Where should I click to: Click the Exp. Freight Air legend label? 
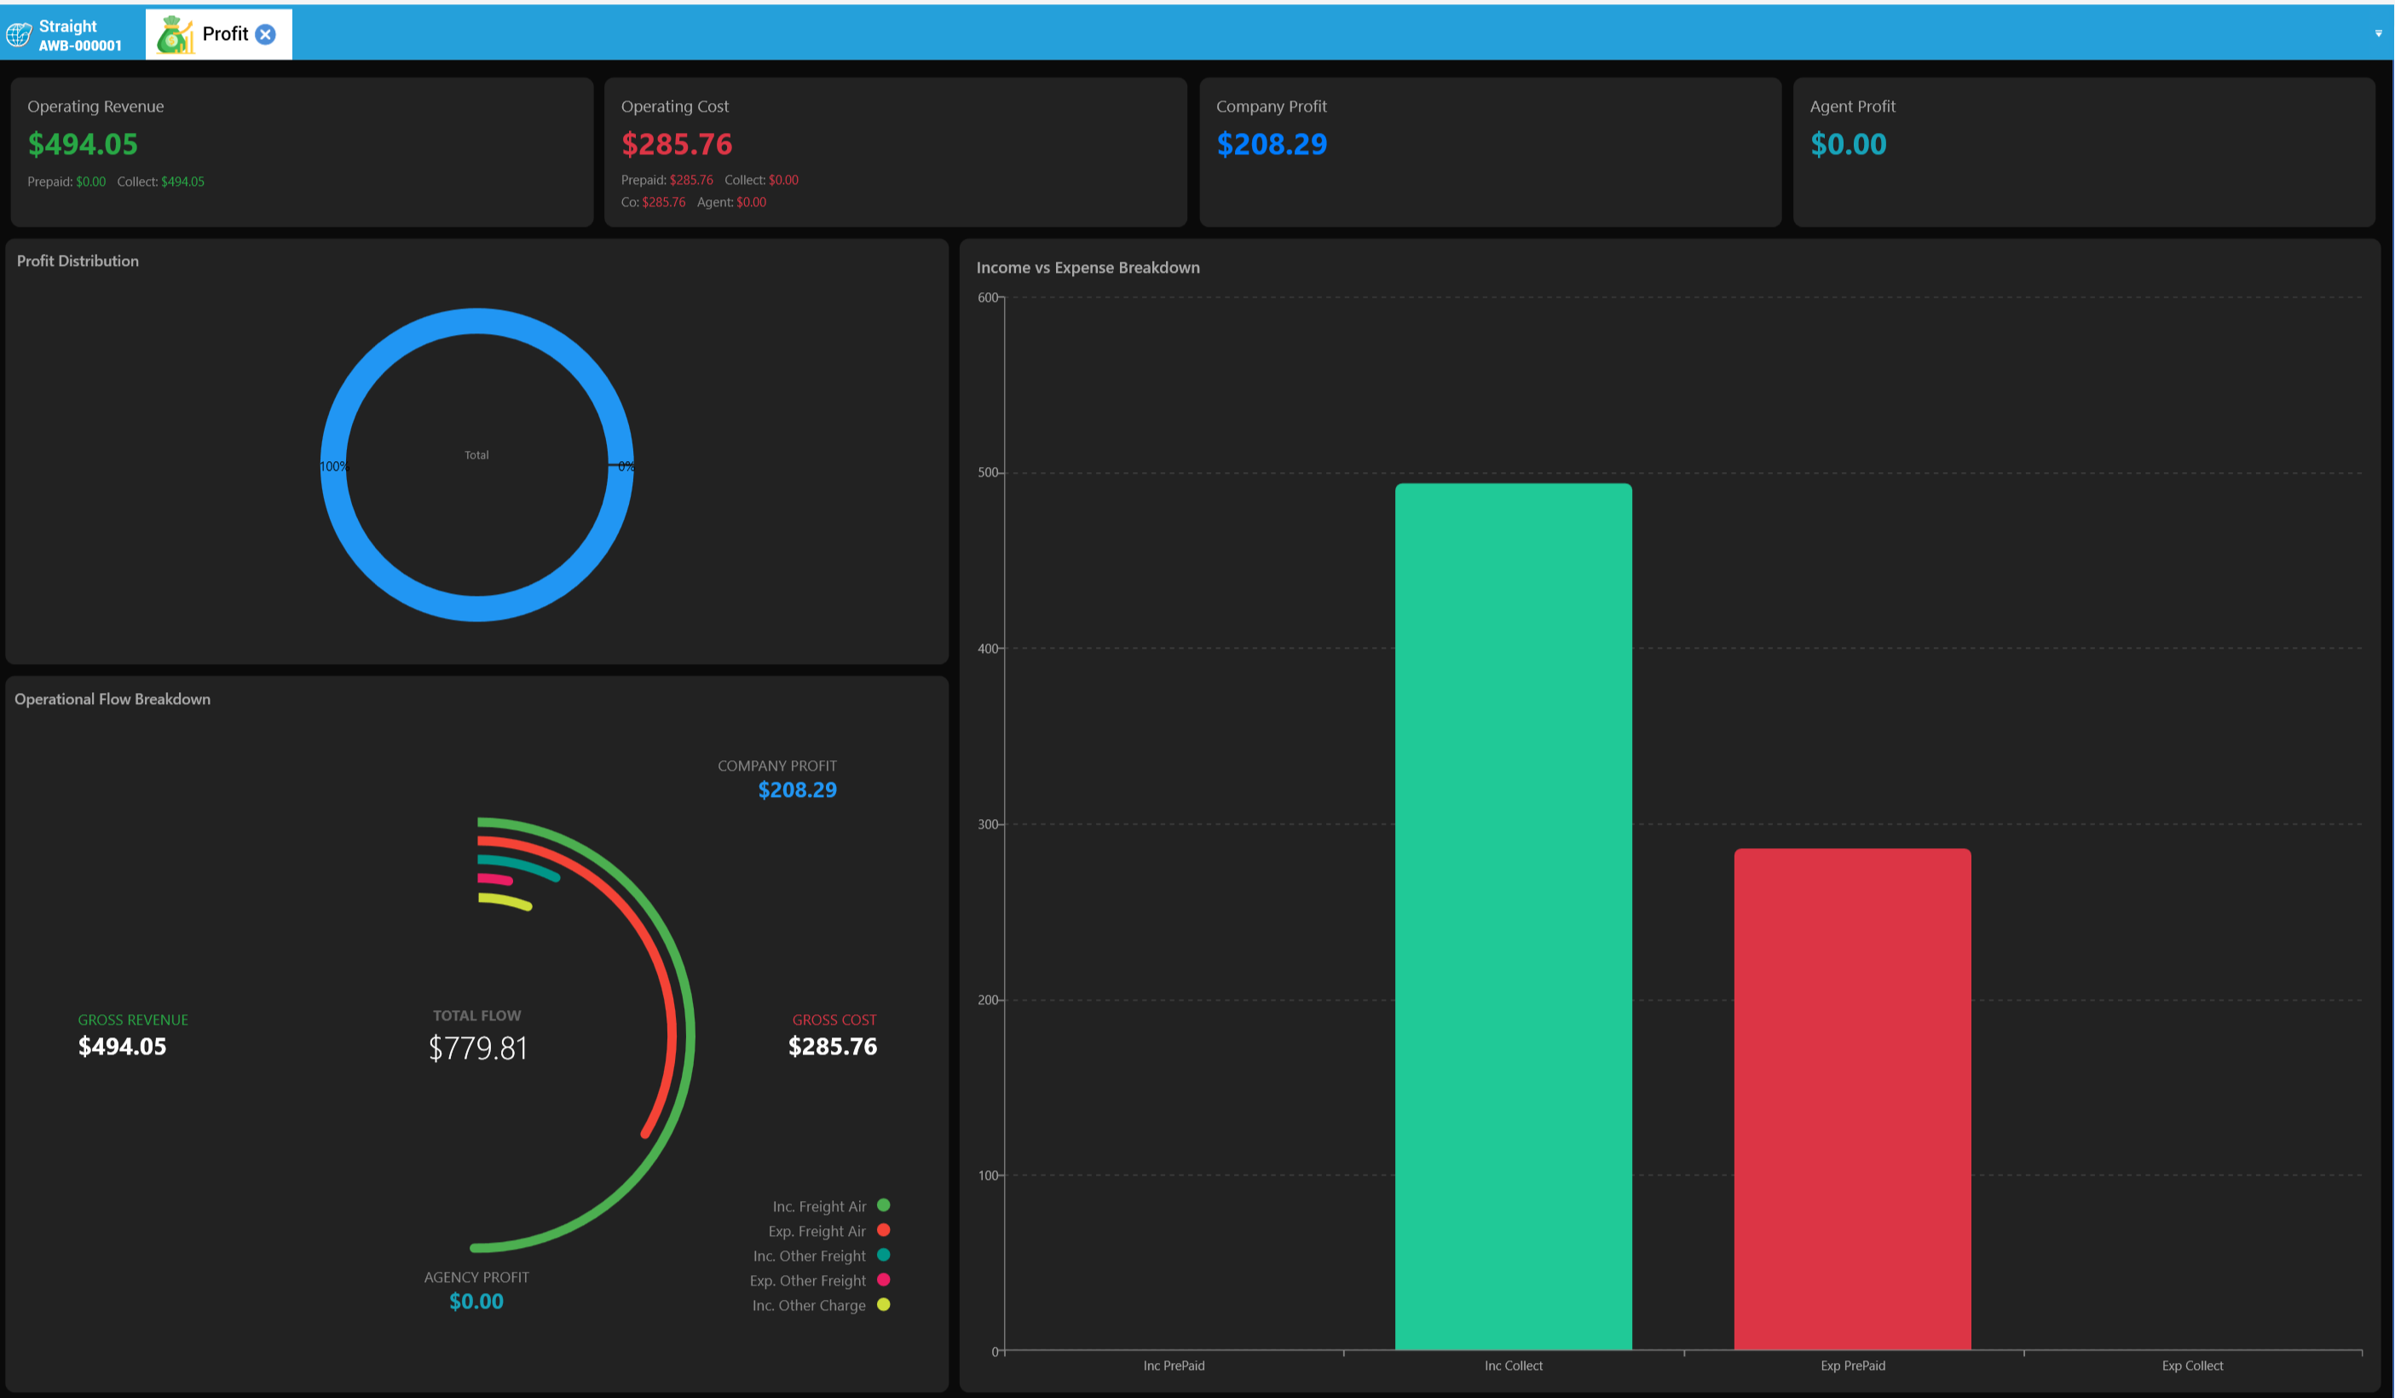[x=817, y=1231]
